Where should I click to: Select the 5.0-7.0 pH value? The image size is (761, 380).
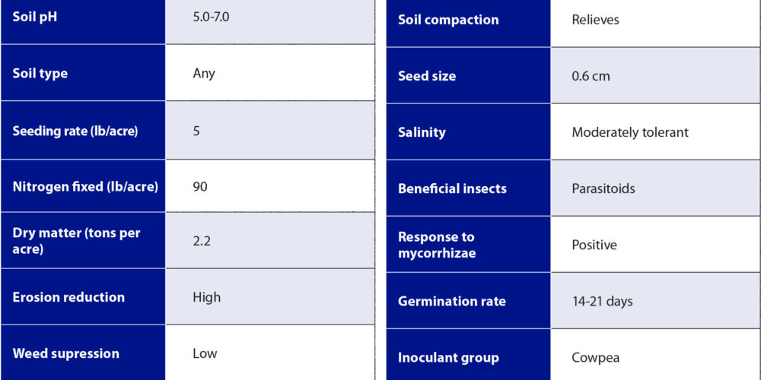coord(211,16)
